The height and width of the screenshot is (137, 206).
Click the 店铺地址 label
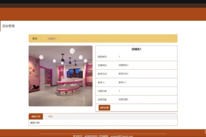[x=103, y=65]
